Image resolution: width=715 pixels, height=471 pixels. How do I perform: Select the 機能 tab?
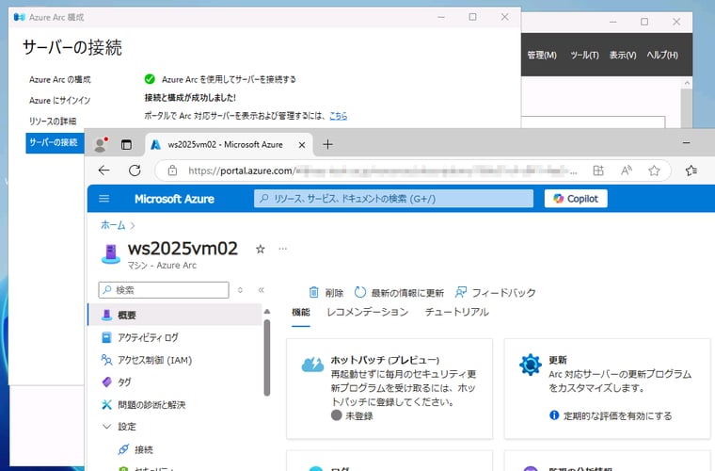point(300,312)
